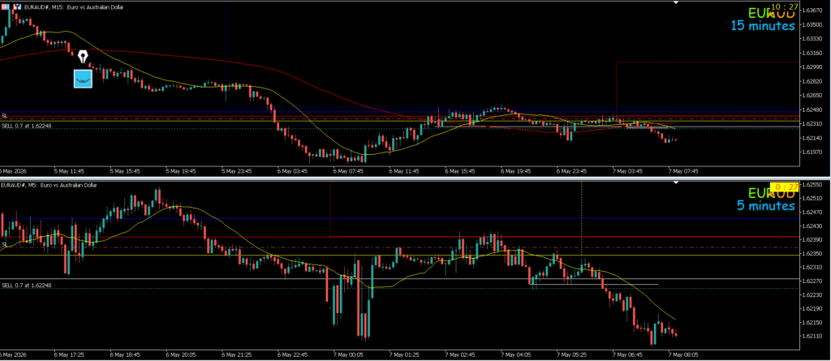Click the 7 May 08:05 label on M5 time axis
Image resolution: width=831 pixels, height=361 pixels.
683,353
